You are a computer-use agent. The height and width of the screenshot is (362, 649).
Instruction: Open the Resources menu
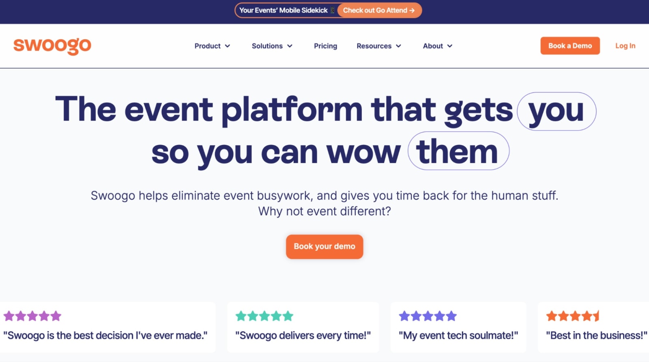[x=374, y=46]
